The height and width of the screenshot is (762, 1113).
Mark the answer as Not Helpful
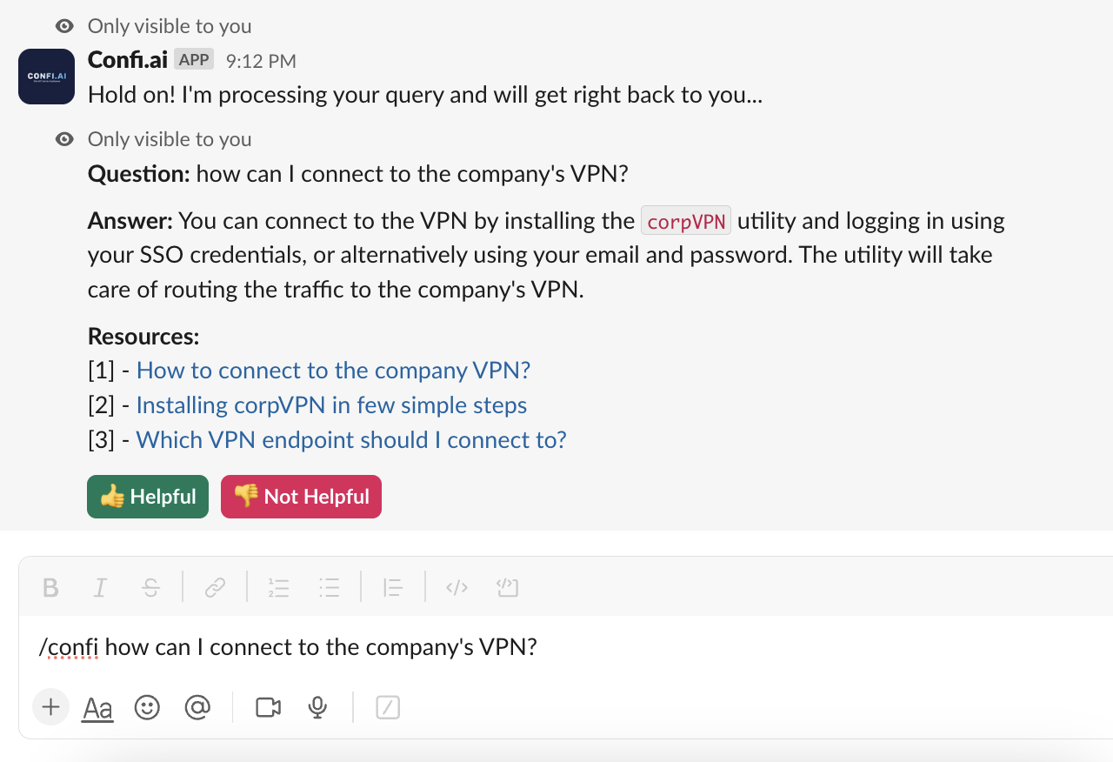(x=301, y=497)
